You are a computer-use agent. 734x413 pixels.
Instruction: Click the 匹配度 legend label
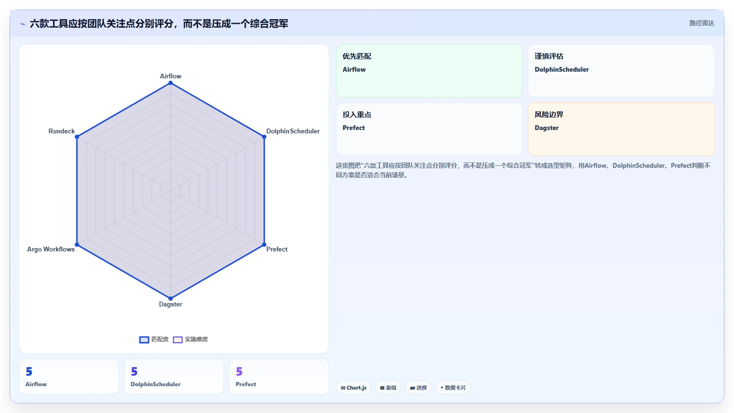[x=160, y=339]
